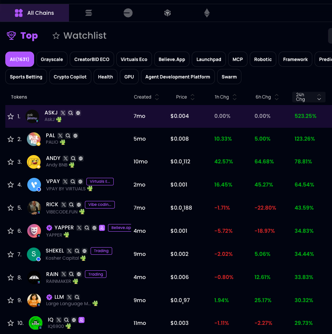Star PAL to add to watchlist

[11, 139]
